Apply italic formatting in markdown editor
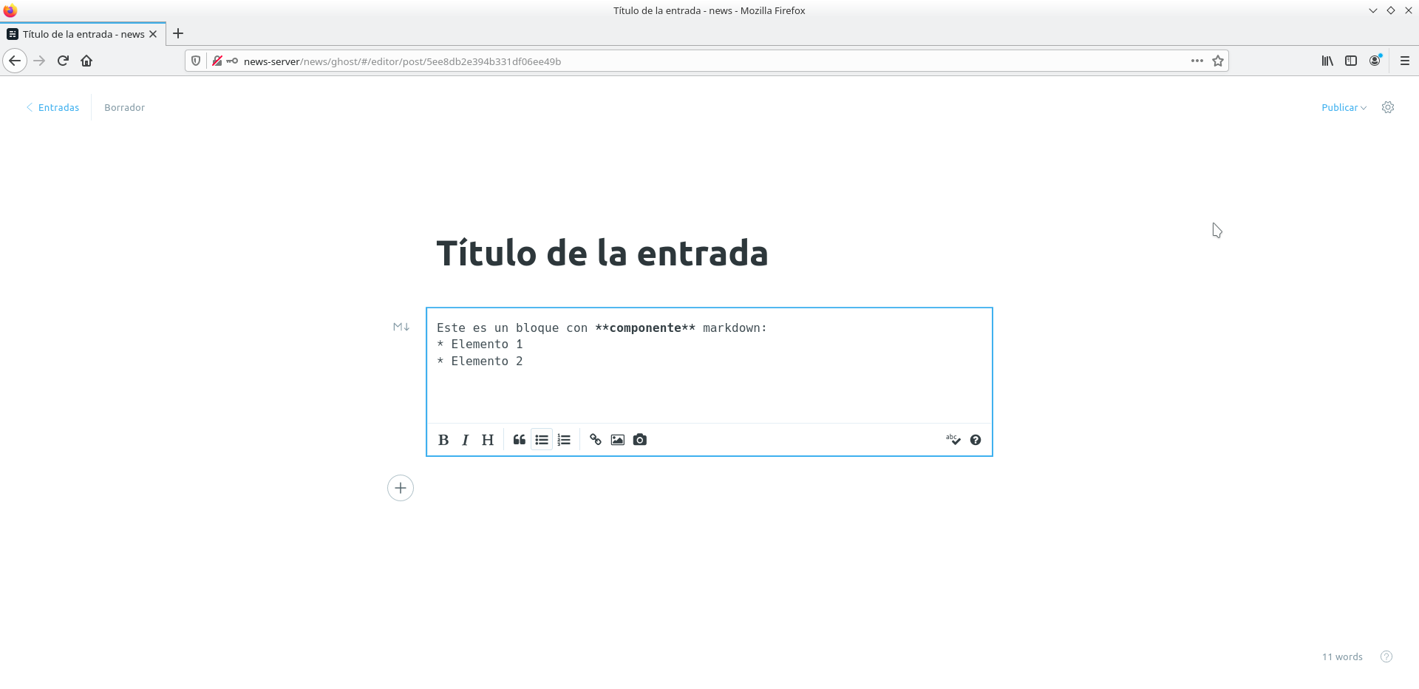1419x689 pixels. pyautogui.click(x=465, y=440)
